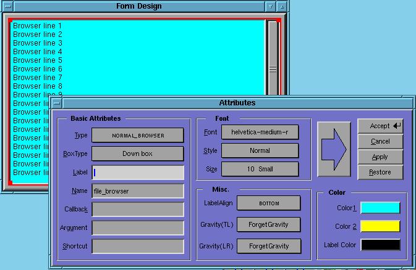Click into the Name field file_browser

pos(138,191)
